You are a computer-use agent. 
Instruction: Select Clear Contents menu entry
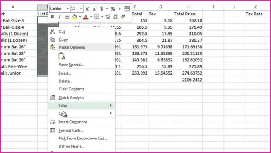[81, 89]
